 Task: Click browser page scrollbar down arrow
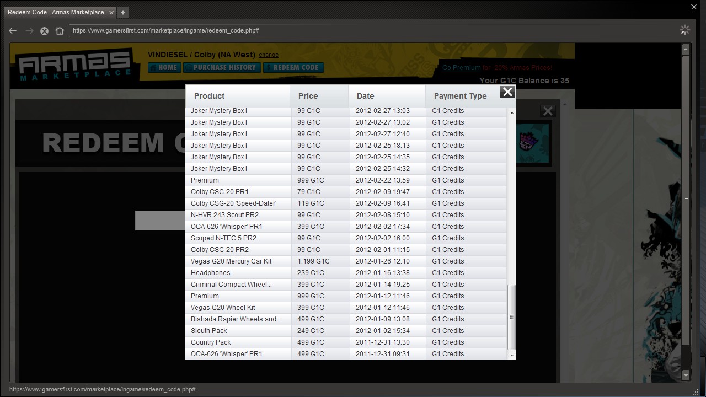click(x=686, y=375)
